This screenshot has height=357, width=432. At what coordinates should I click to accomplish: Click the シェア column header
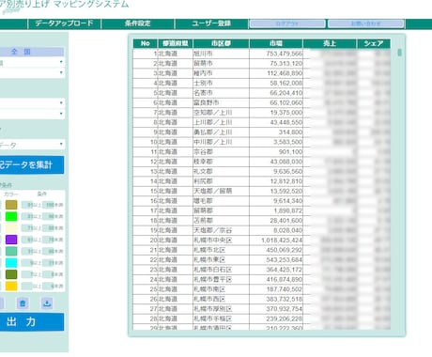pos(374,43)
